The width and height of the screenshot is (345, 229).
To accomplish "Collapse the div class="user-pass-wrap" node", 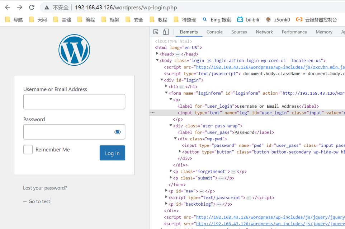I will tap(171, 125).
